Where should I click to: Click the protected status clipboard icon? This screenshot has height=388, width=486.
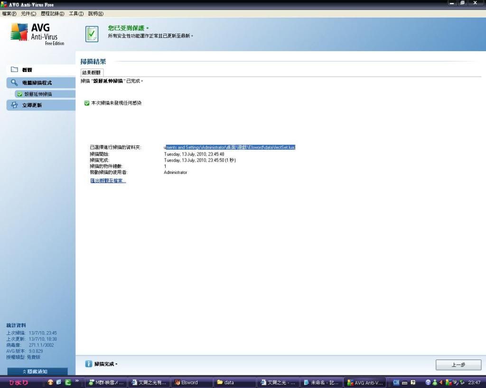tap(92, 34)
